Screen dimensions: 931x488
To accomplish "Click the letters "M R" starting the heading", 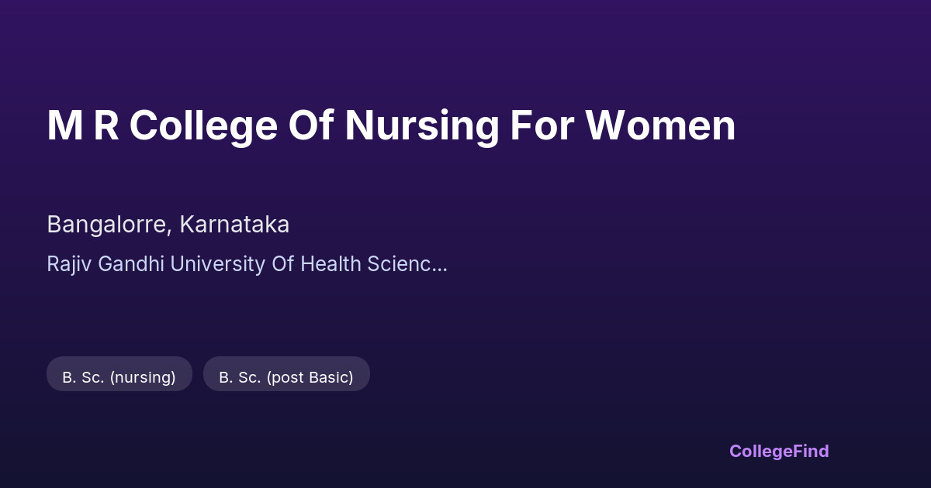I will (83, 125).
